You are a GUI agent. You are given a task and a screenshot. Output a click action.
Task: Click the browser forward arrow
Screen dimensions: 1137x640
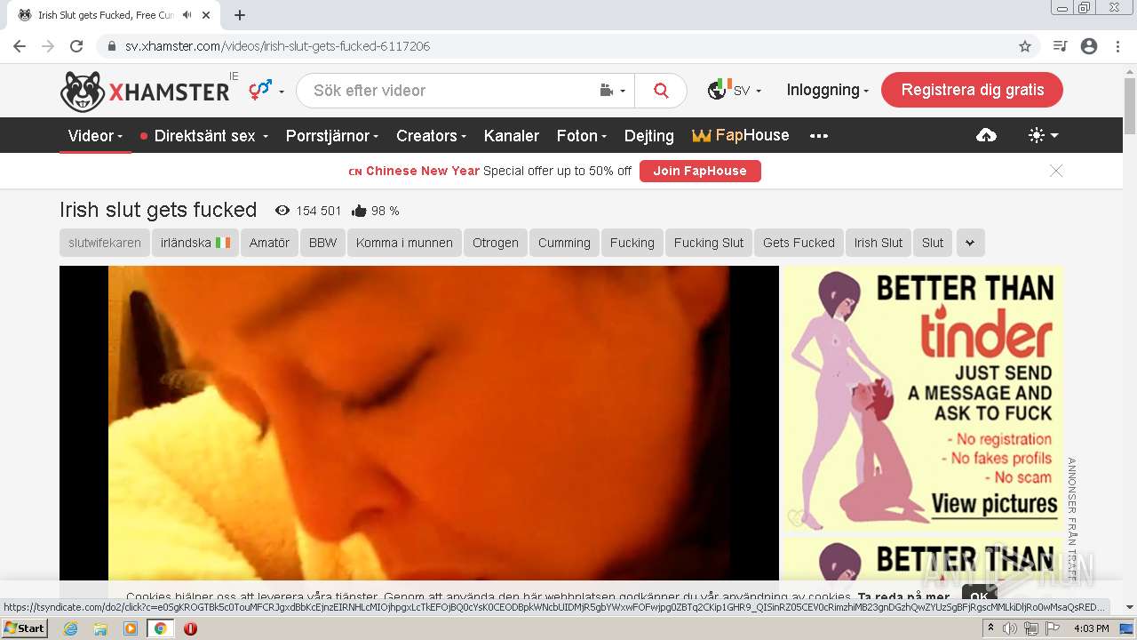coord(48,46)
